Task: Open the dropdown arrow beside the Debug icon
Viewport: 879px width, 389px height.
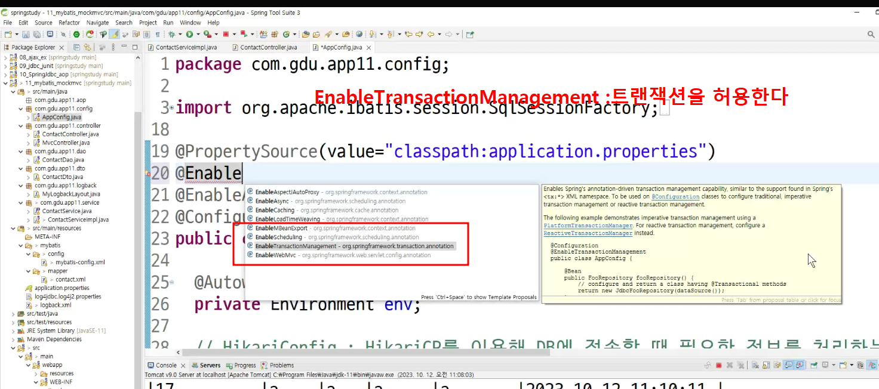Action: point(179,35)
